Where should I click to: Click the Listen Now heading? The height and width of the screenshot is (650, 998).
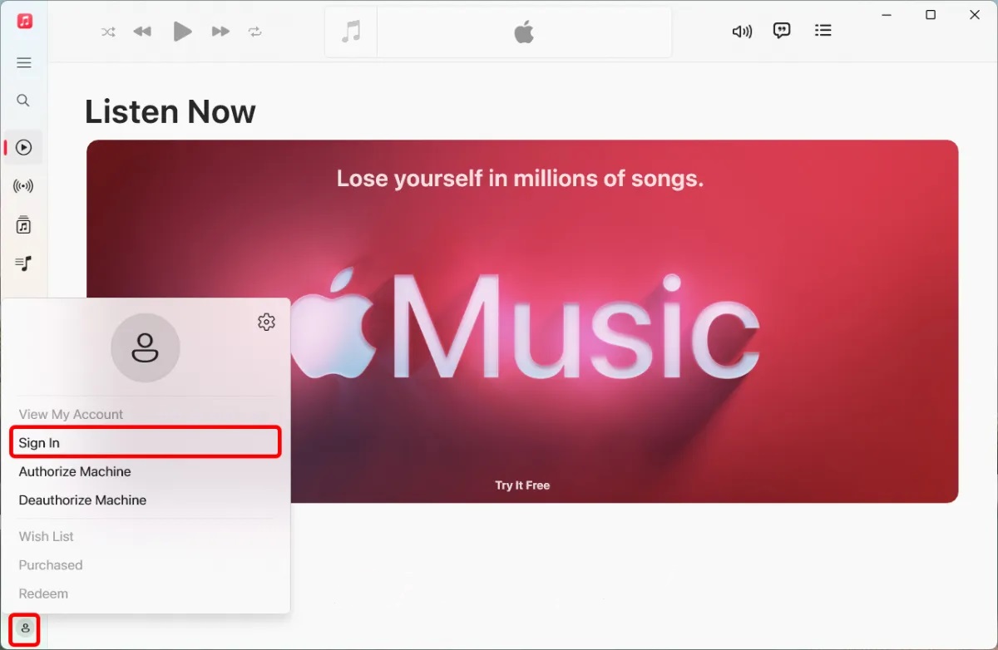pos(170,111)
